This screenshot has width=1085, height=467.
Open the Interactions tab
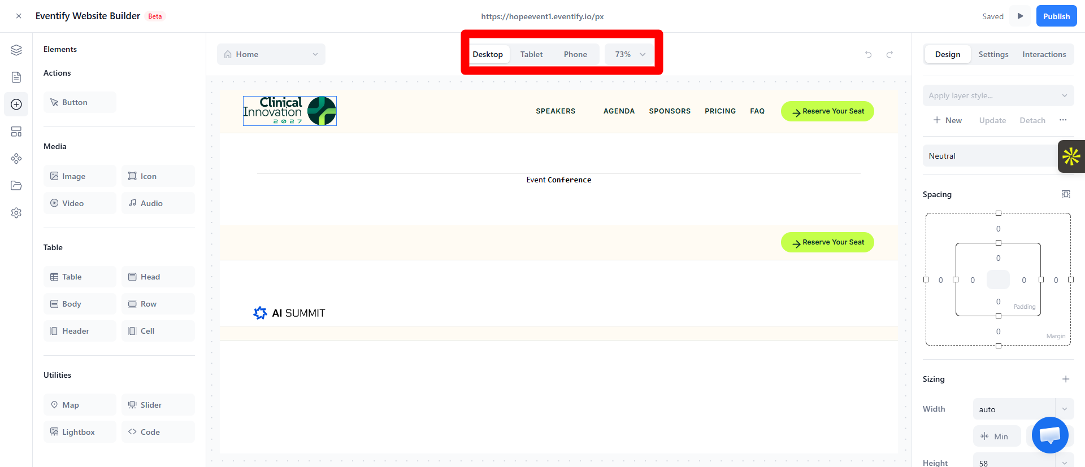pyautogui.click(x=1044, y=54)
